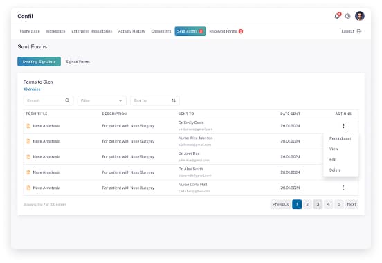Screen dimensions: 382x263
Task: Click file icon in Dr. Alex Smith row
Action: click(x=28, y=172)
